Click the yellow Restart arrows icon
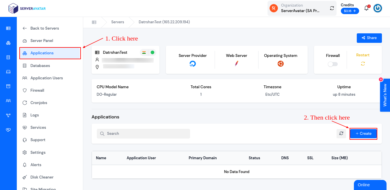The width and height of the screenshot is (390, 190). tap(363, 64)
